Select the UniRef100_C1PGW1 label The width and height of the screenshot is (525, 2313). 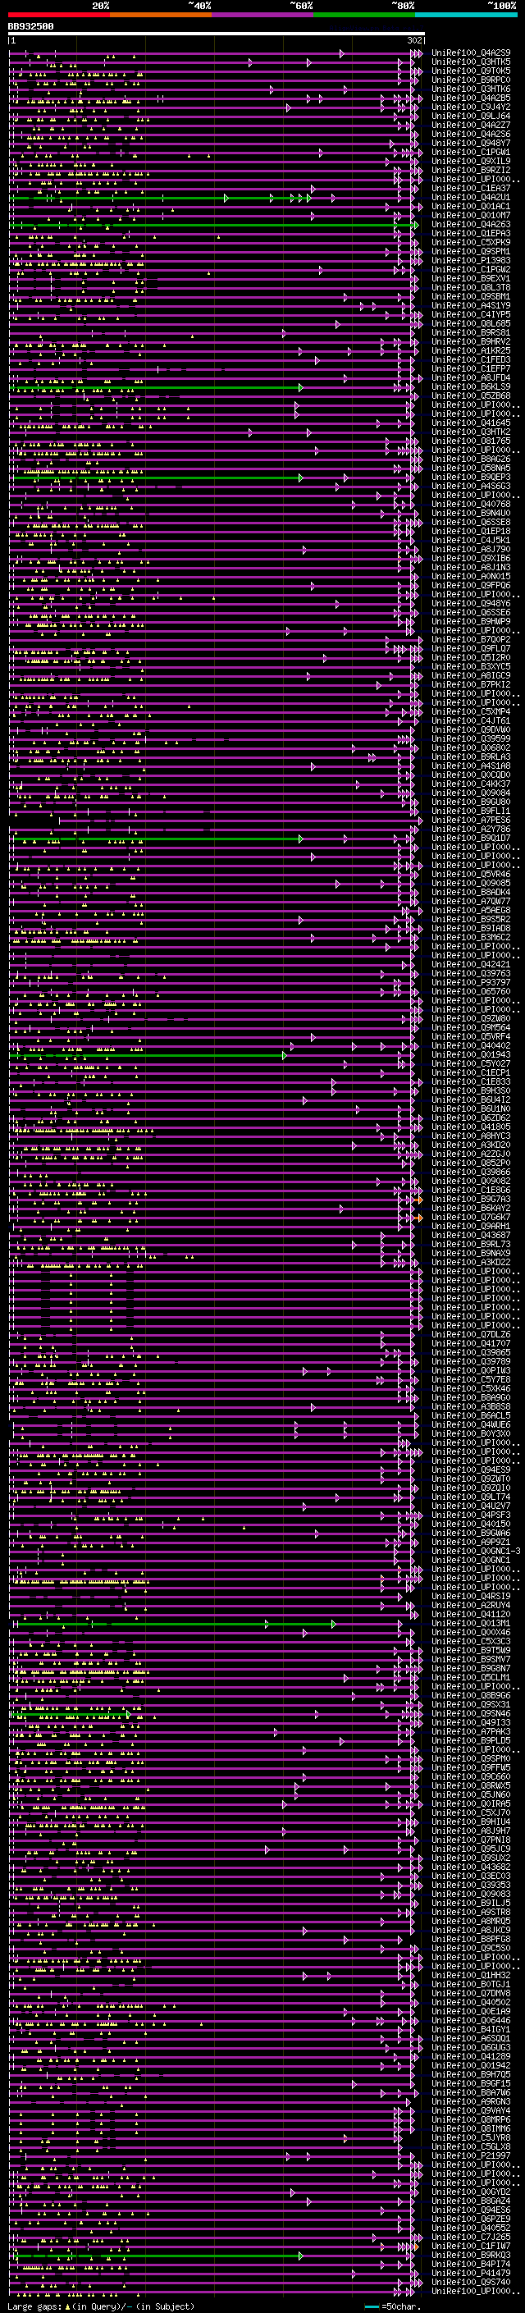pyautogui.click(x=471, y=153)
